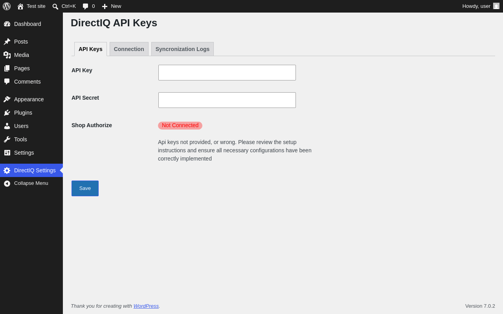Click the Pages icon in sidebar

(x=7, y=68)
